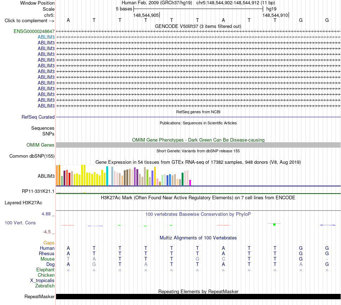This screenshot has width=341, height=305.
Task: Click the 'Click to complement -->' label
Action: [x=29, y=21]
